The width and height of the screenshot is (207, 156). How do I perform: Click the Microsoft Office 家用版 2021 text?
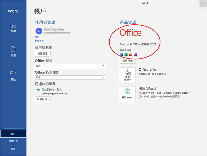138,44
